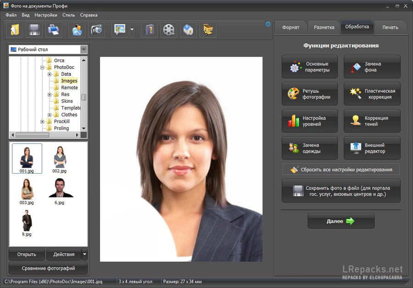The height and width of the screenshot is (288, 413).
Task: Expand the Clothes folder in tree
Action: (50, 115)
